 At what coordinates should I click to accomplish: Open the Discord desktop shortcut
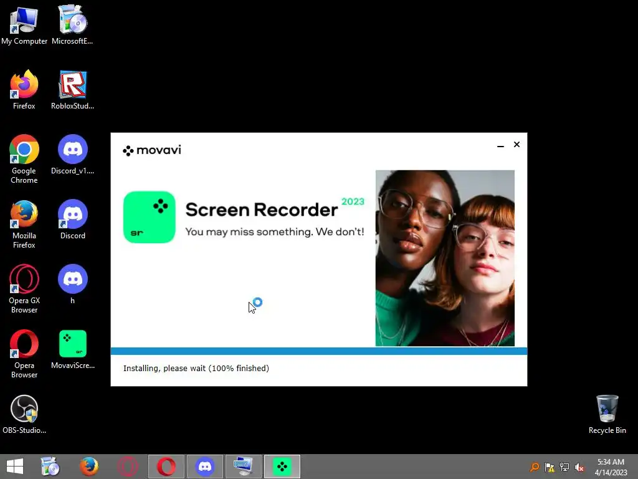point(72,220)
